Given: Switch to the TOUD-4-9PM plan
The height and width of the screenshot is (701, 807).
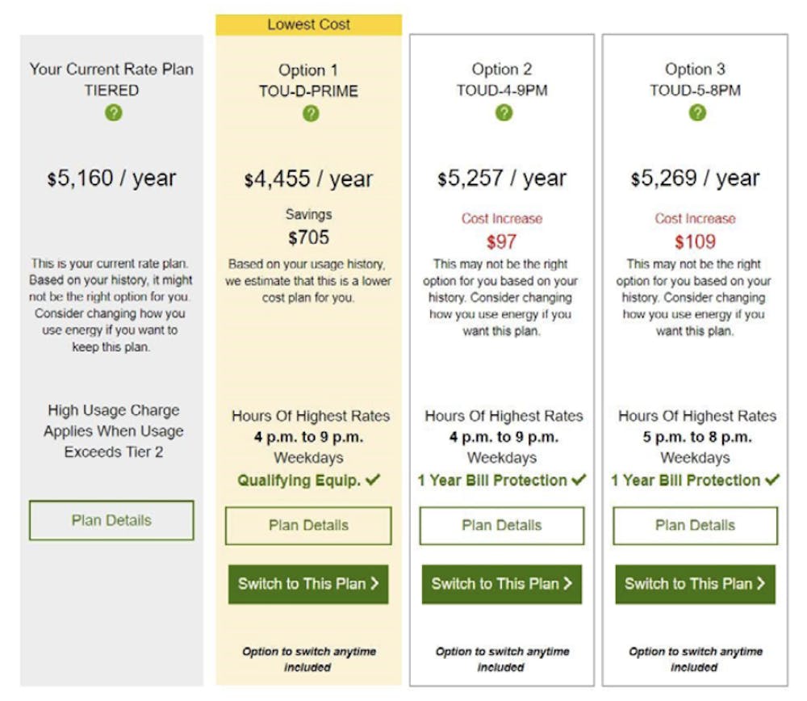Looking at the screenshot, I should [502, 584].
